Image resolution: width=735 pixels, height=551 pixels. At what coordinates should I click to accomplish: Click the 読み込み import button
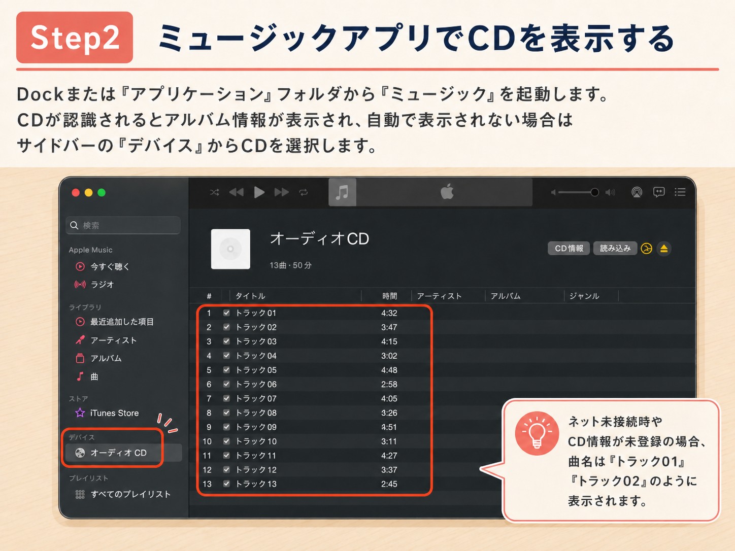615,249
